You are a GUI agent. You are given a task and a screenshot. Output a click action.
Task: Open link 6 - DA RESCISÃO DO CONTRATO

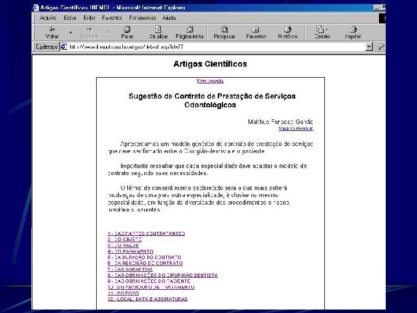point(145,263)
